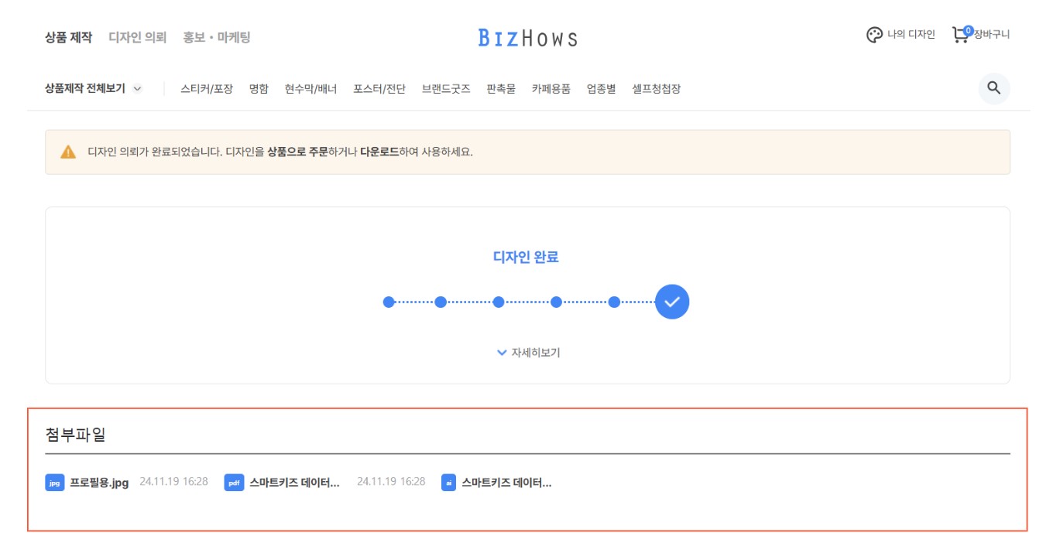
Task: Open the 명함 category menu
Action: (259, 89)
